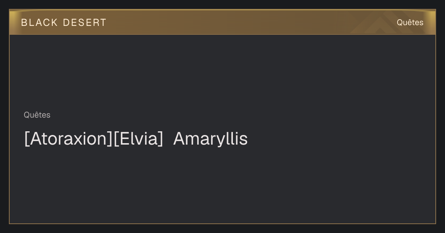
Task: Select the small Quêtes breadcrumb above the title
Action: click(x=37, y=115)
